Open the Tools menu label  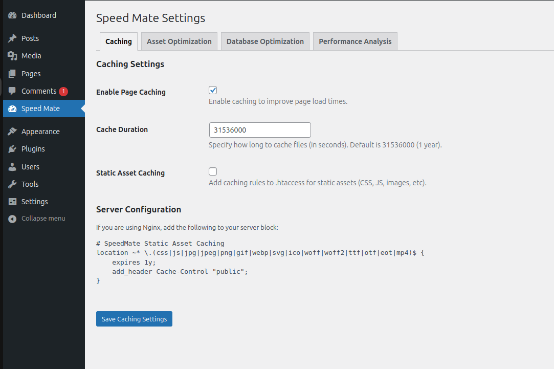click(30, 184)
